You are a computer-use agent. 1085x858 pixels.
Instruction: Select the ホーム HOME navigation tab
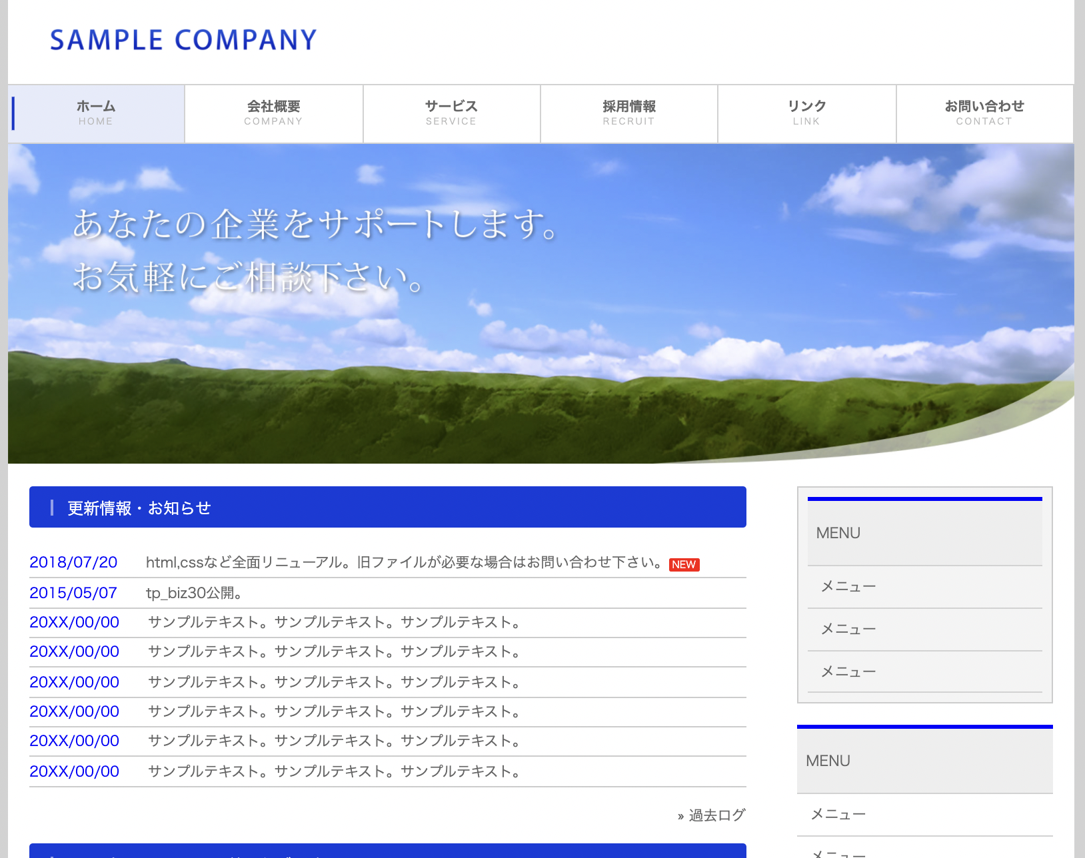(96, 113)
